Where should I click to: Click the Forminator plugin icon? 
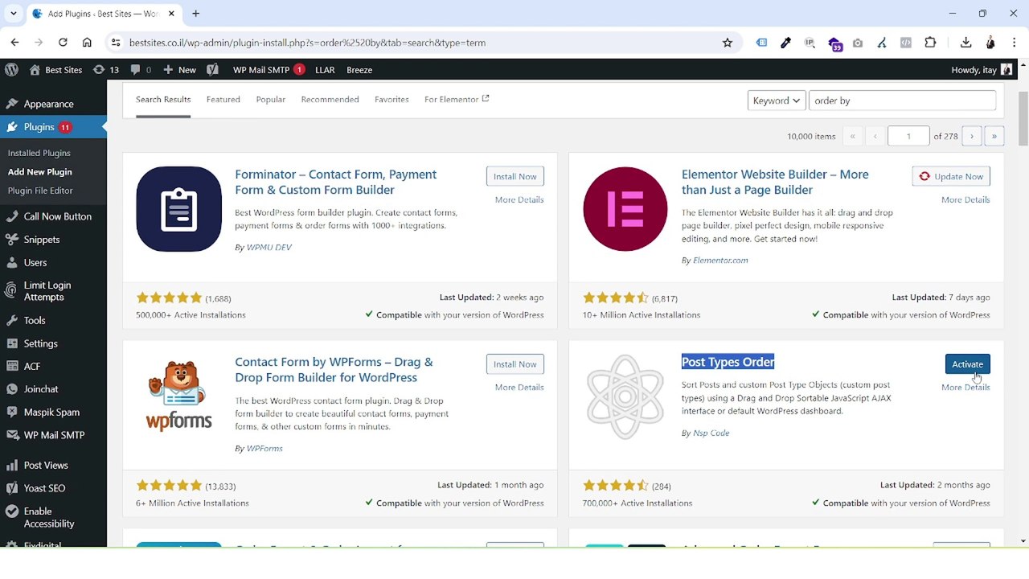point(178,209)
